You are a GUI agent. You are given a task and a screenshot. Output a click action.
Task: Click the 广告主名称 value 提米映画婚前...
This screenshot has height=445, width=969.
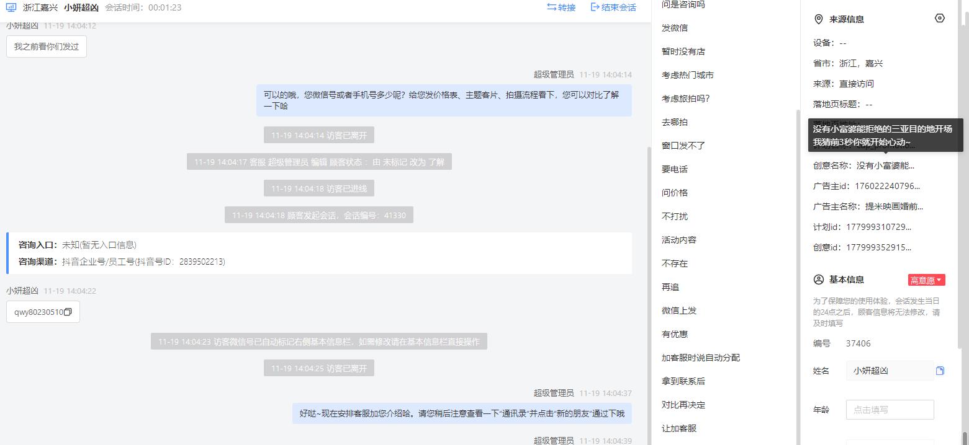[894, 206]
